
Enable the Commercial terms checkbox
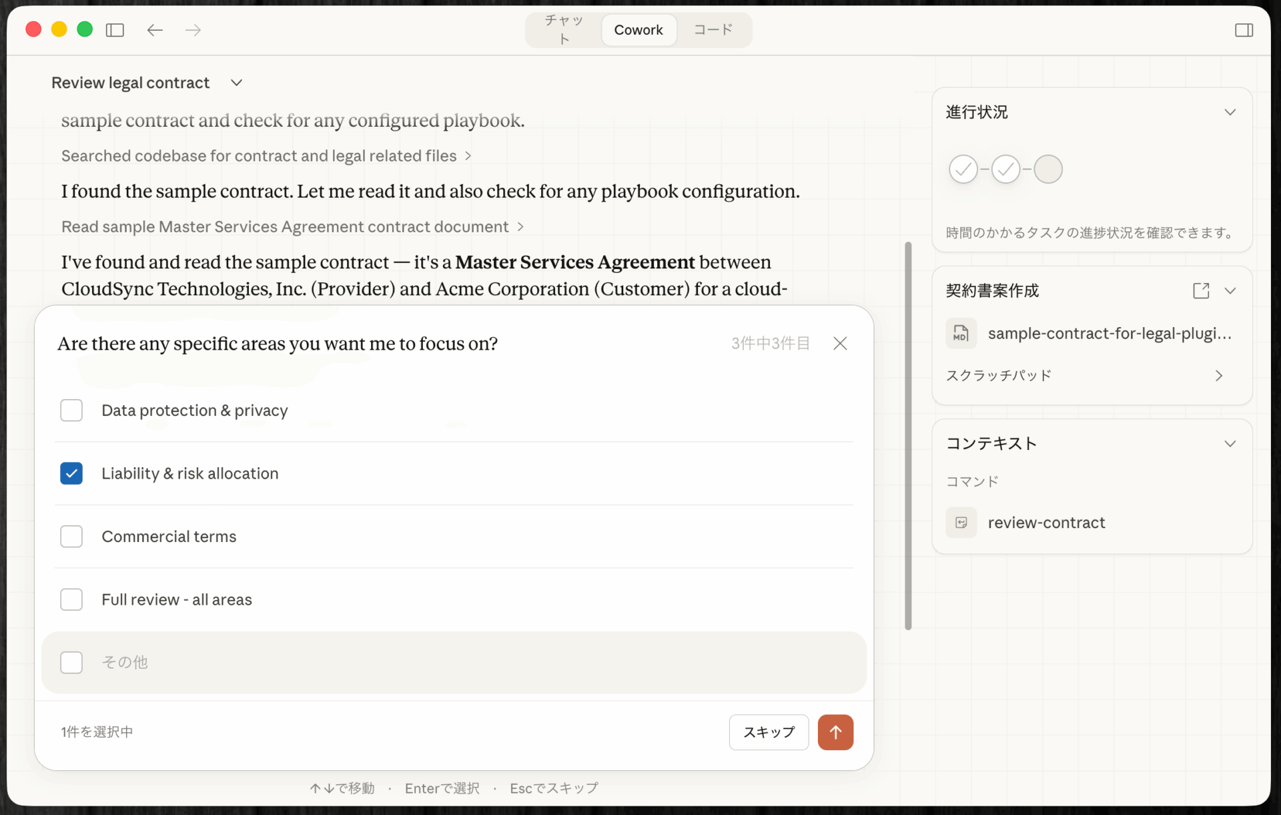[x=71, y=537]
